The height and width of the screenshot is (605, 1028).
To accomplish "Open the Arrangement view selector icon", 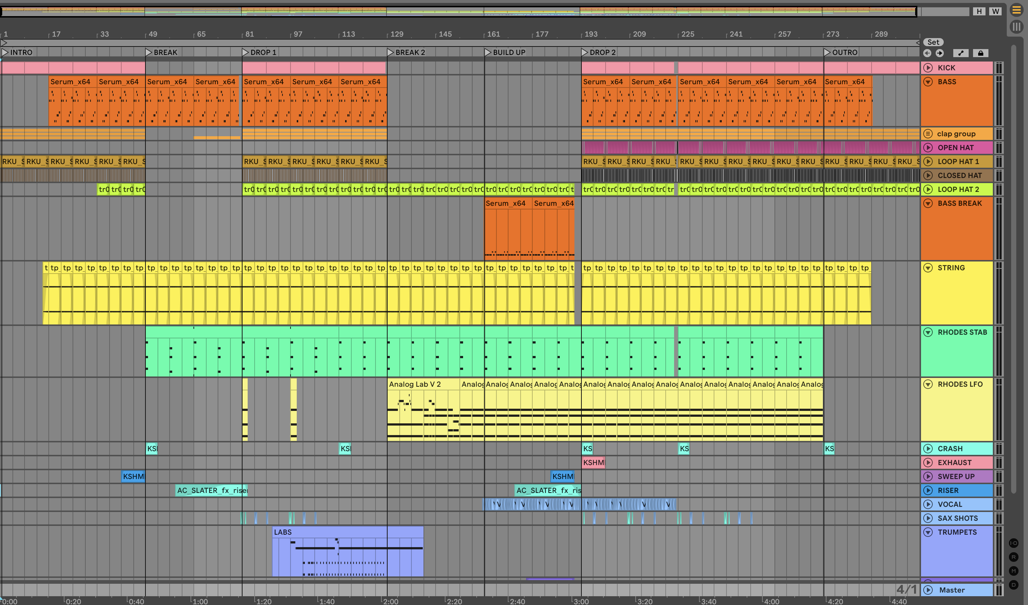I will [1016, 11].
